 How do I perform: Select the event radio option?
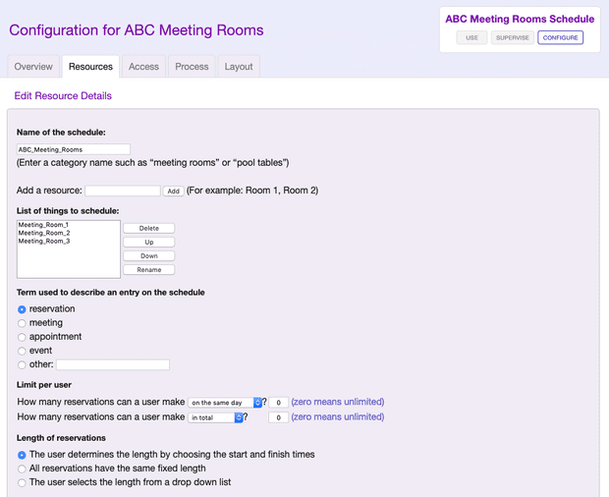pos(22,351)
